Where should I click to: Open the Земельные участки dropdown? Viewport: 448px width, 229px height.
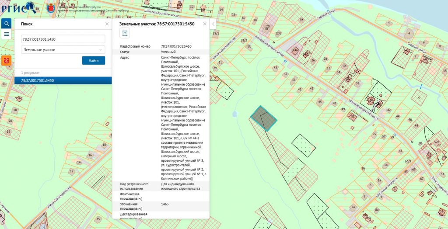(x=63, y=50)
